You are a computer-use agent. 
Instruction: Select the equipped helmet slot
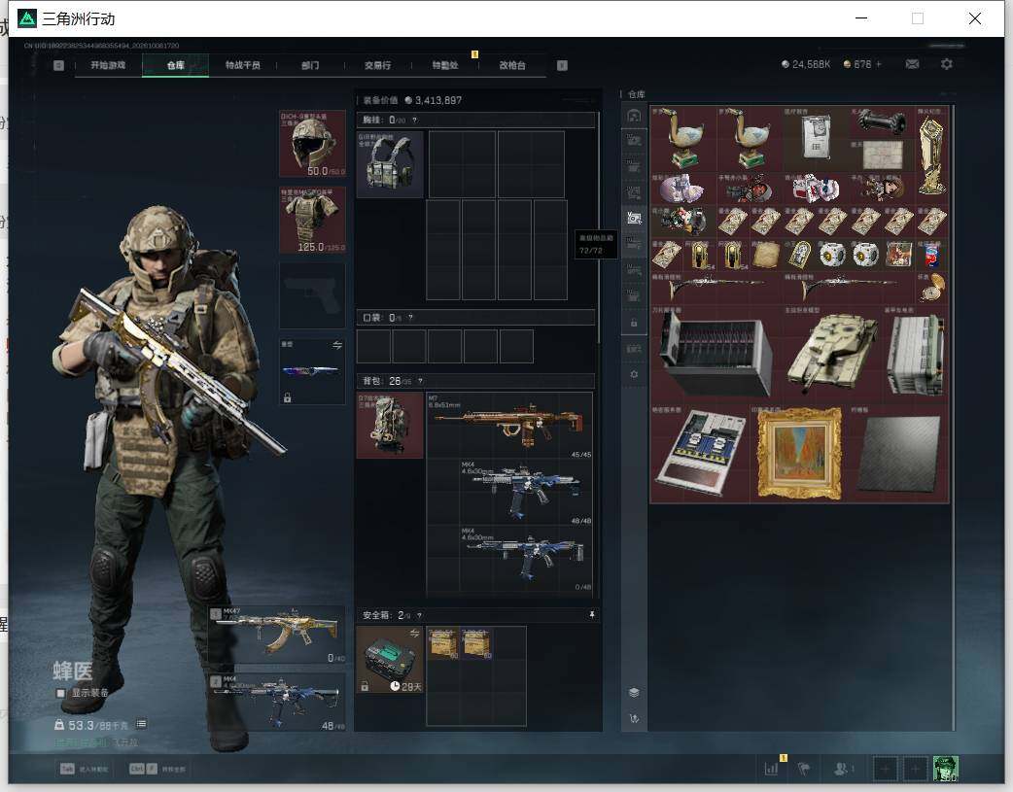312,144
